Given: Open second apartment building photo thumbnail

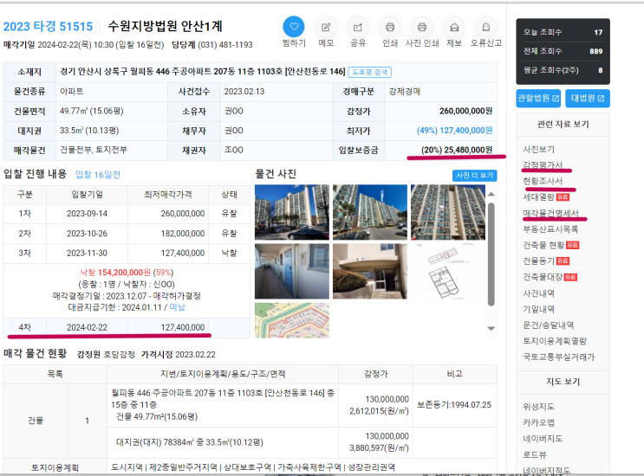Looking at the screenshot, I should coord(370,212).
